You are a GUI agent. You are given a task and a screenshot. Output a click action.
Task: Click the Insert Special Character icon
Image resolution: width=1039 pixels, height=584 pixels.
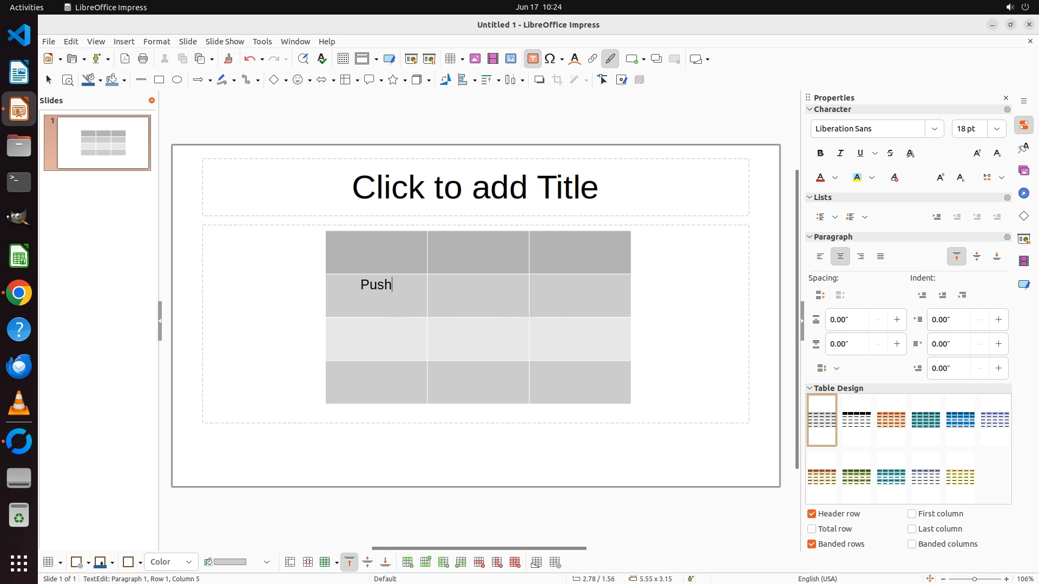point(550,59)
